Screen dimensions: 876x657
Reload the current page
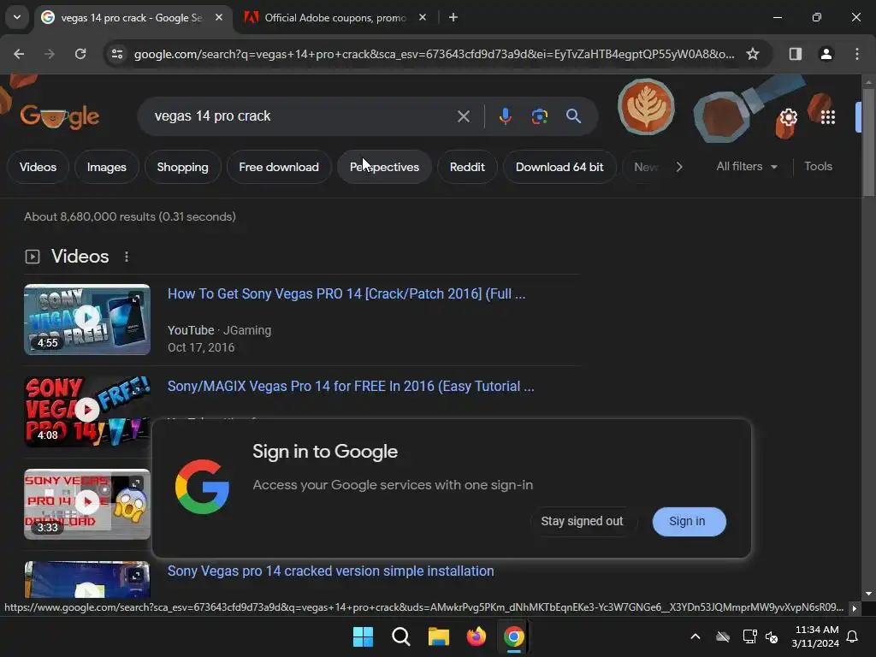pyautogui.click(x=80, y=54)
